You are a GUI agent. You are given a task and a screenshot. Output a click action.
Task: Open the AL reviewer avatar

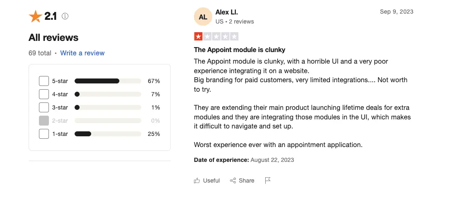[203, 17]
